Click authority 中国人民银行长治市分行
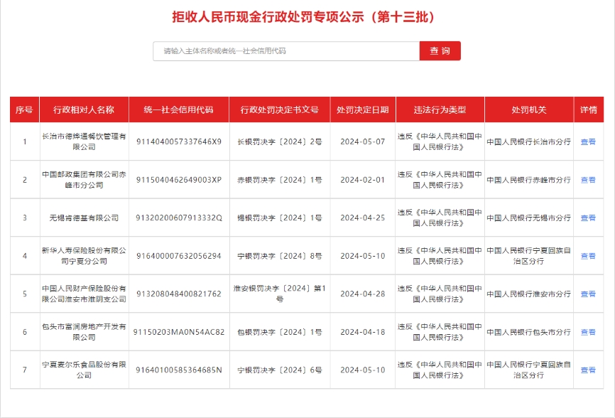The width and height of the screenshot is (615, 418). (528, 141)
